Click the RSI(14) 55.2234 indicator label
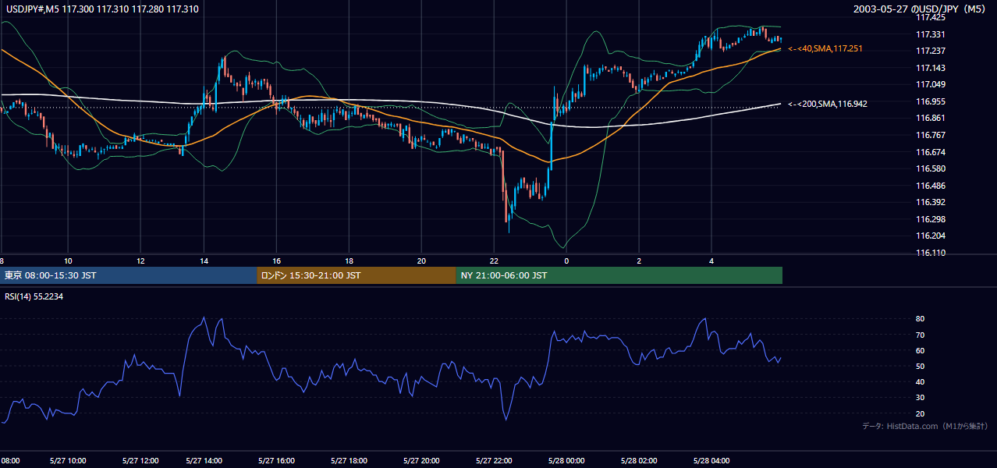The width and height of the screenshot is (997, 468). point(35,296)
